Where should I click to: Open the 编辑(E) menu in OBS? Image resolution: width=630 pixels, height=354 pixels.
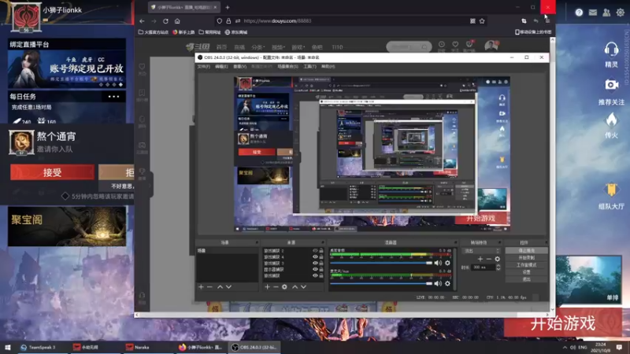[221, 67]
